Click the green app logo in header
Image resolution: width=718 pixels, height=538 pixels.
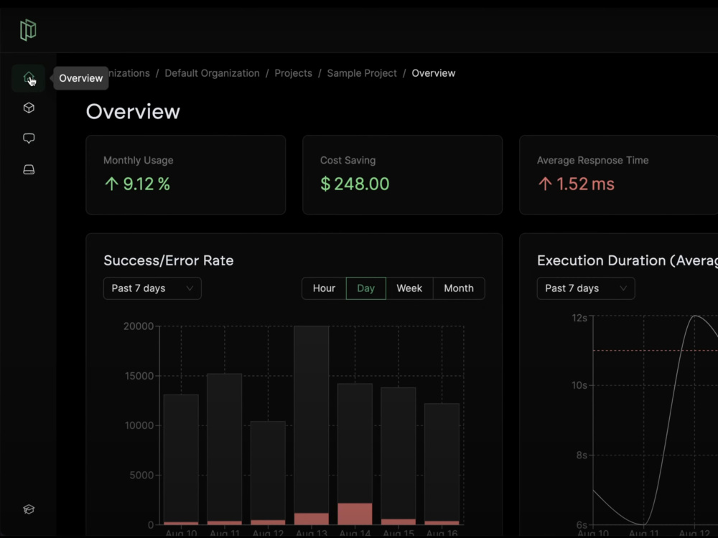(x=28, y=30)
